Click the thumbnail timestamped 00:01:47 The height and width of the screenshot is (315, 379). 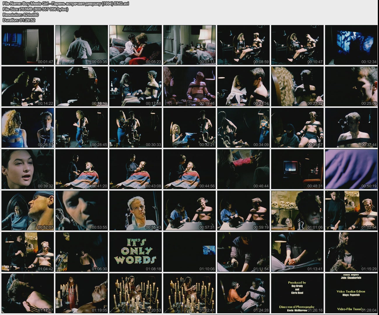[x=28, y=45]
